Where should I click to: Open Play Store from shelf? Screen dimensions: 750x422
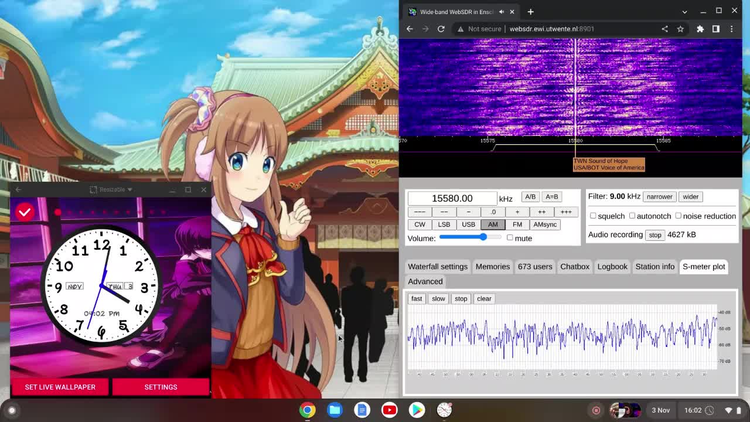[417, 410]
